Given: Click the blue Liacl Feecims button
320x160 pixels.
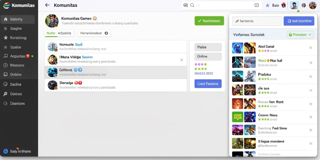Looking at the screenshot, I should click(208, 84).
